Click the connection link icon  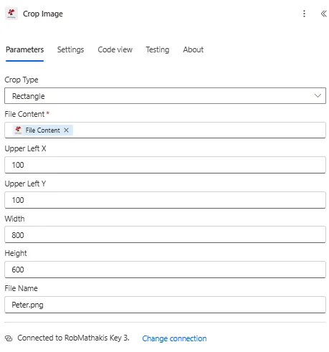tap(9, 338)
